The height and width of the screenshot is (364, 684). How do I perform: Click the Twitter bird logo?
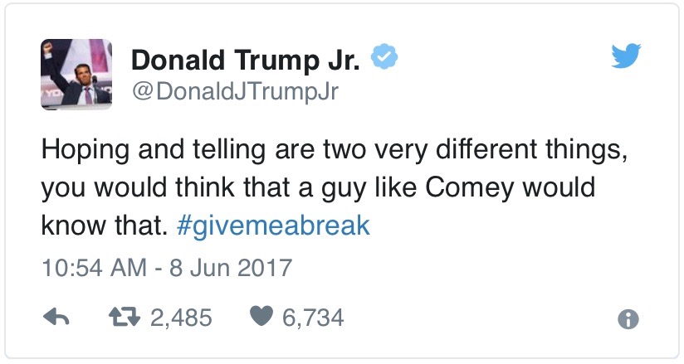[x=627, y=56]
